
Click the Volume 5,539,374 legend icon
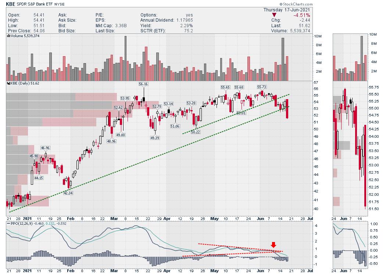click(x=8, y=36)
